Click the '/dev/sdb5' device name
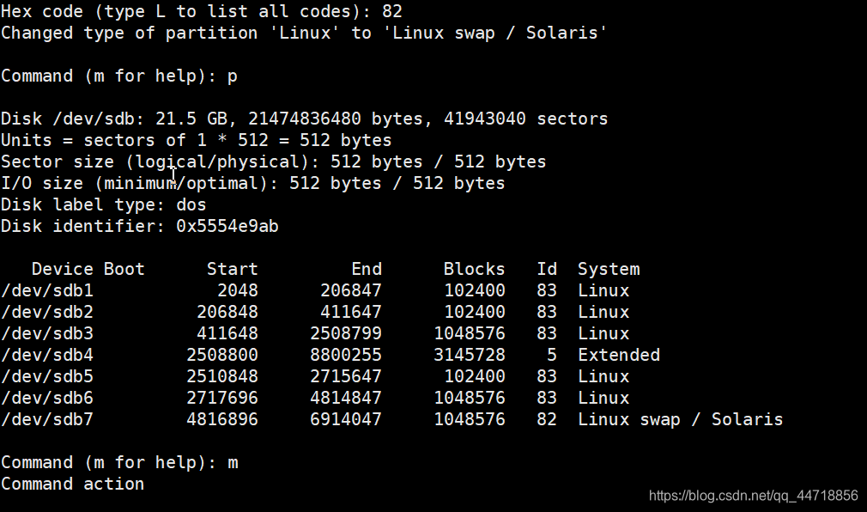 (47, 376)
